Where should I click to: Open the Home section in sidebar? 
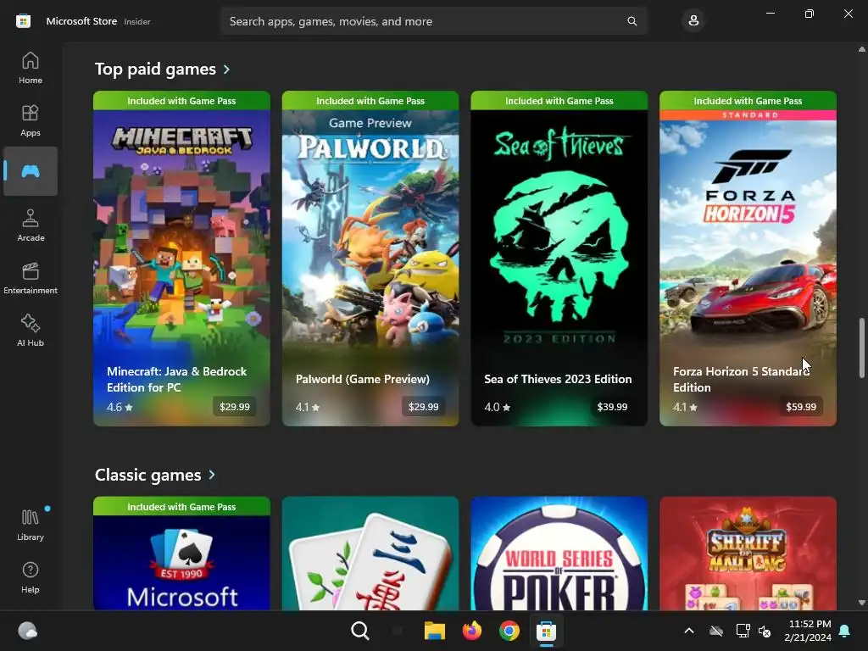(31, 68)
